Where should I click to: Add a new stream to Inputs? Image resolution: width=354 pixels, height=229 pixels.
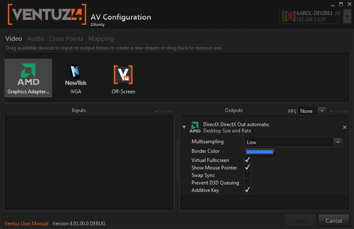164,111
